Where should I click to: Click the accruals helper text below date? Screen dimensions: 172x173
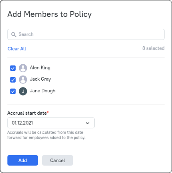pyautogui.click(x=46, y=135)
